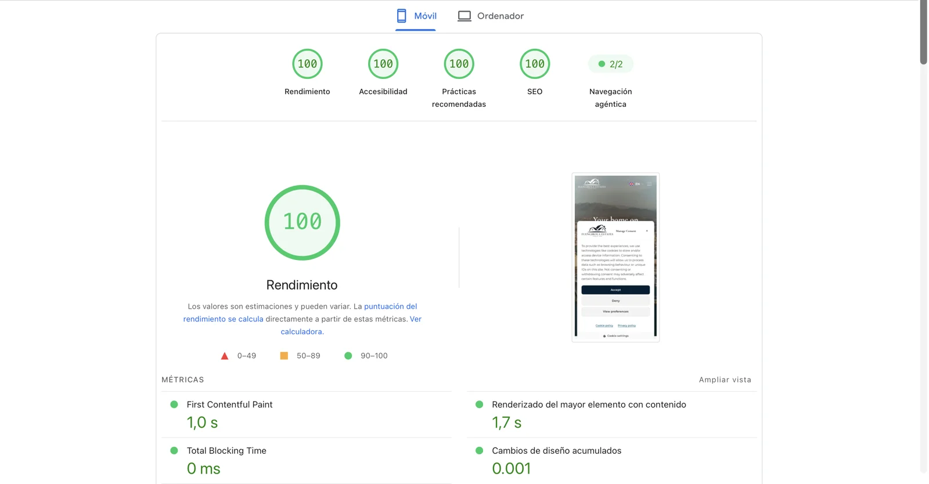Image resolution: width=929 pixels, height=484 pixels.
Task: Click the red triangle 0–49 legend icon
Action: (x=225, y=356)
